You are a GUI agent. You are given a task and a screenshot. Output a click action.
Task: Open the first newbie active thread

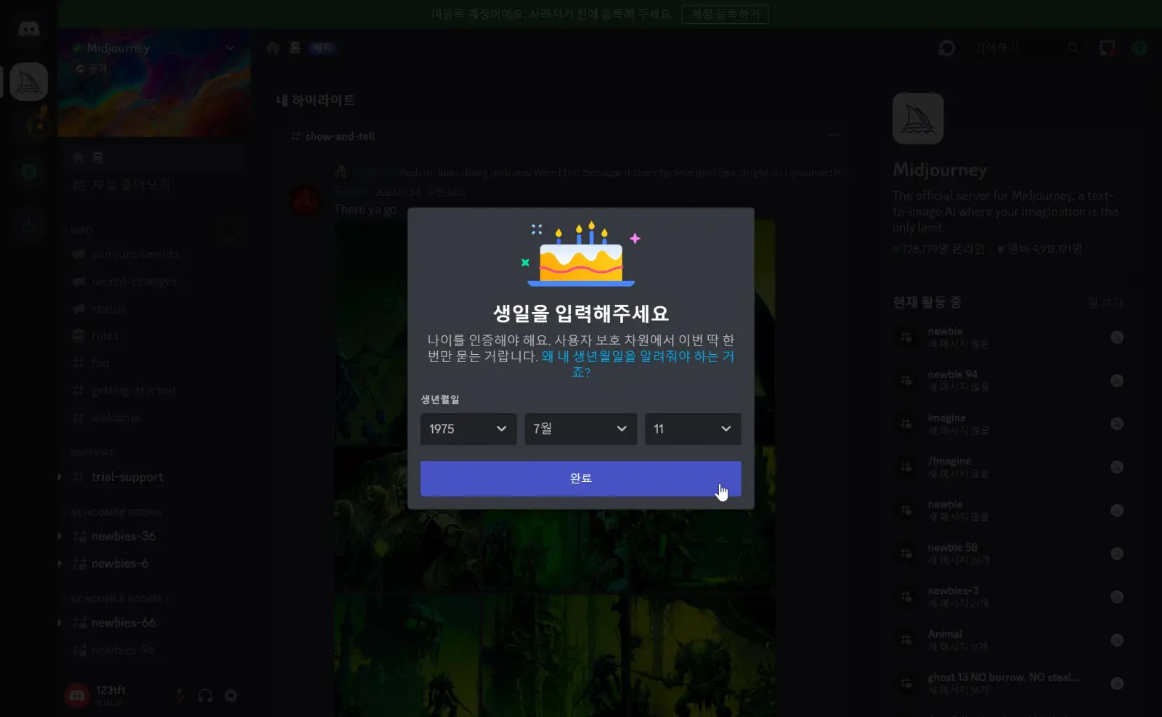tap(1009, 337)
